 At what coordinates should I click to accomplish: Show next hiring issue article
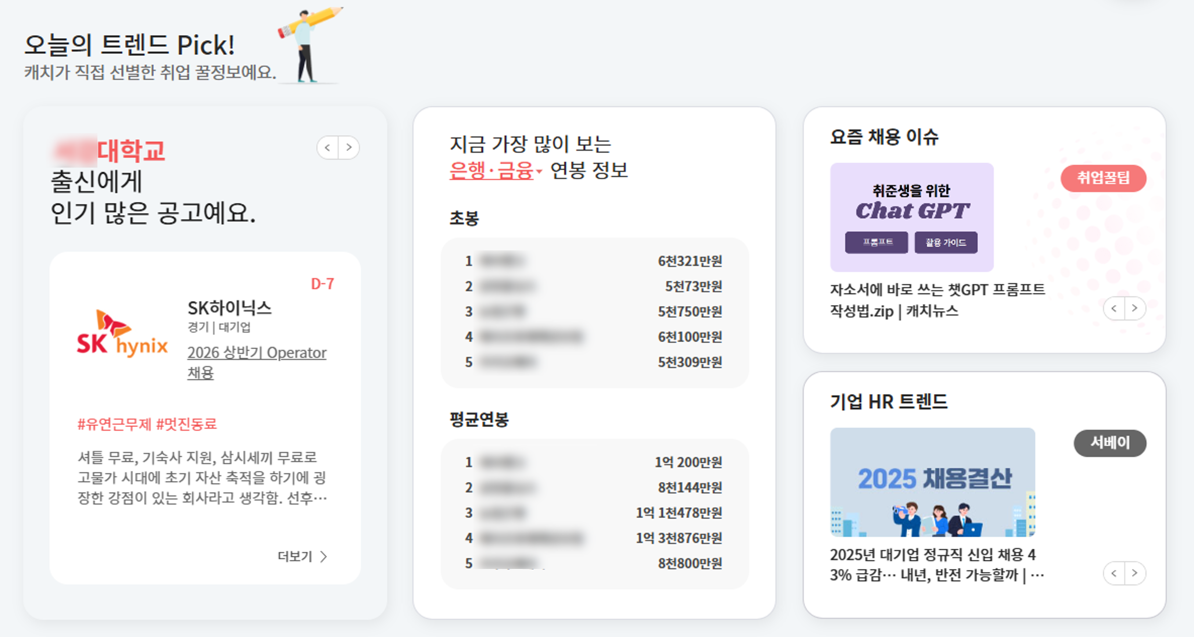1135,308
